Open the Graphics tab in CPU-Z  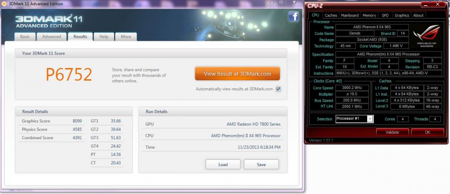[402, 15]
